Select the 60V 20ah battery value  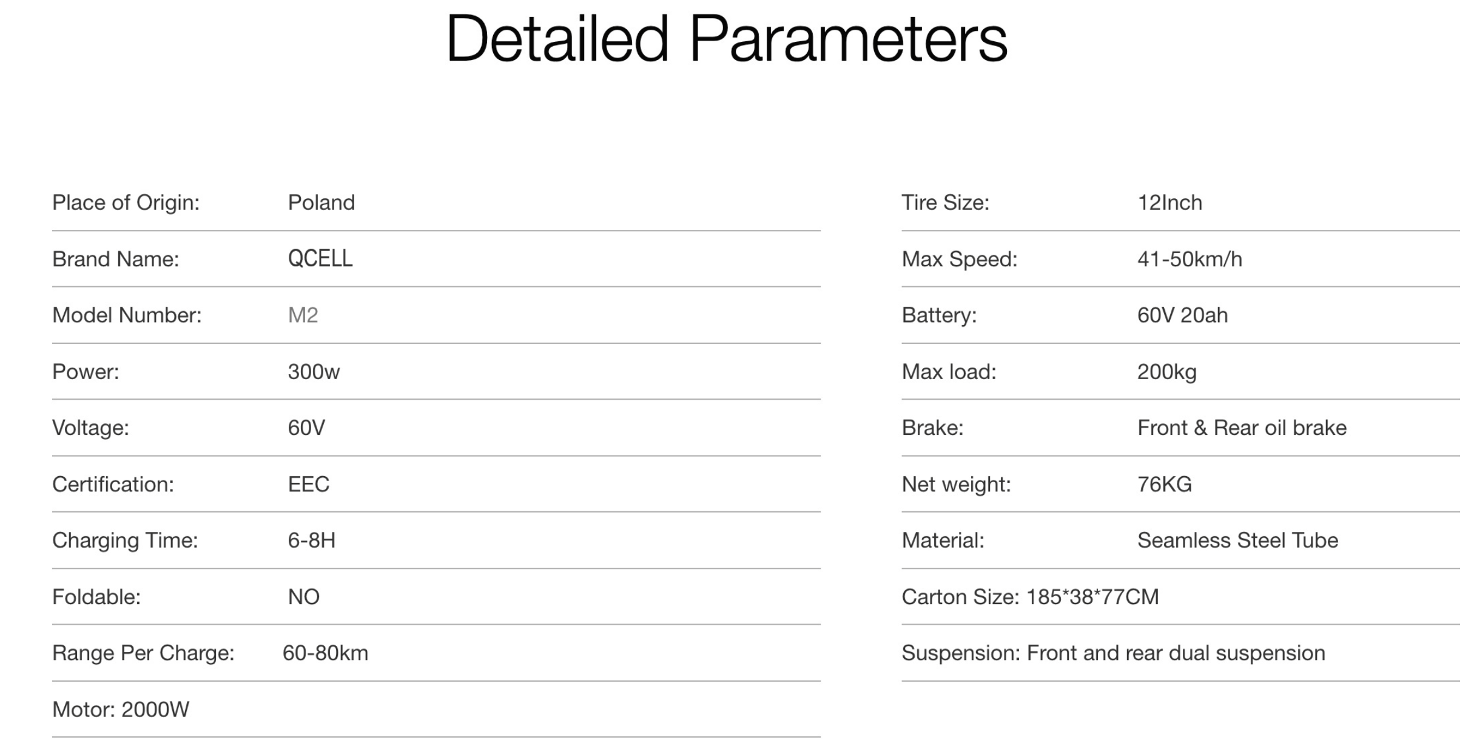(x=1182, y=315)
